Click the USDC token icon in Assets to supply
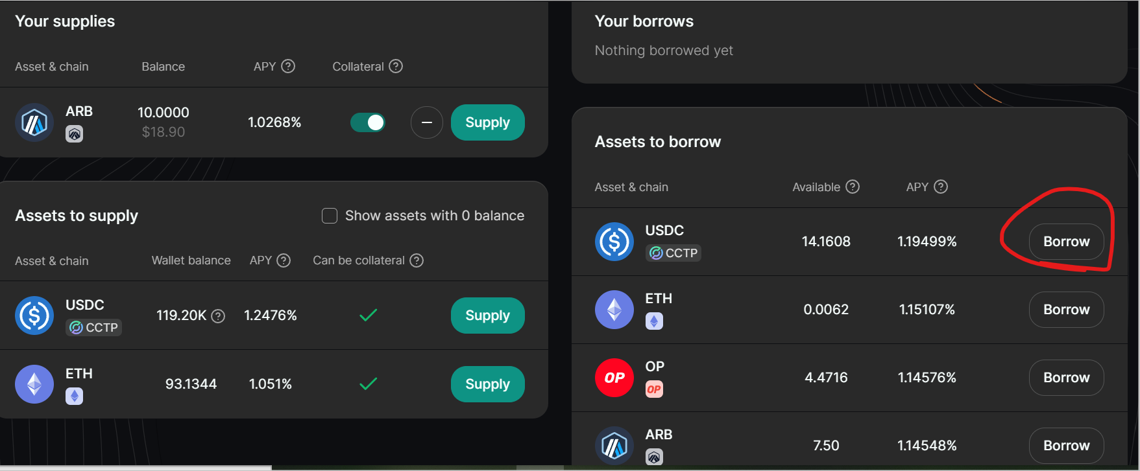Image resolution: width=1140 pixels, height=471 pixels. coord(34,316)
